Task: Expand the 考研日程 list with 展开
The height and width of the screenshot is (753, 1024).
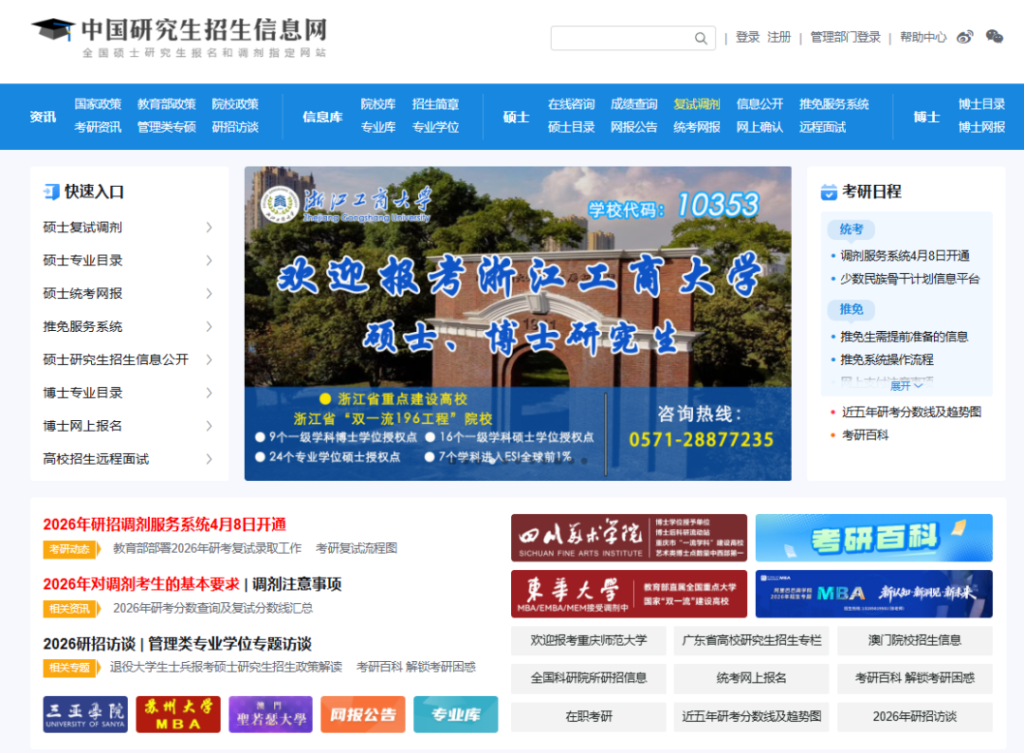Action: click(905, 386)
